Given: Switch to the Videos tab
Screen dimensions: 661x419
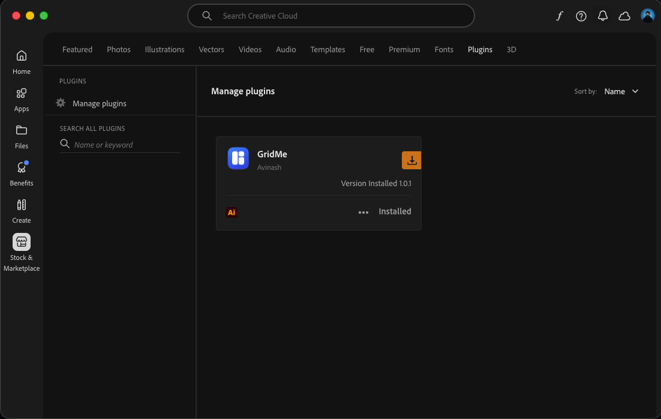Looking at the screenshot, I should click(250, 49).
